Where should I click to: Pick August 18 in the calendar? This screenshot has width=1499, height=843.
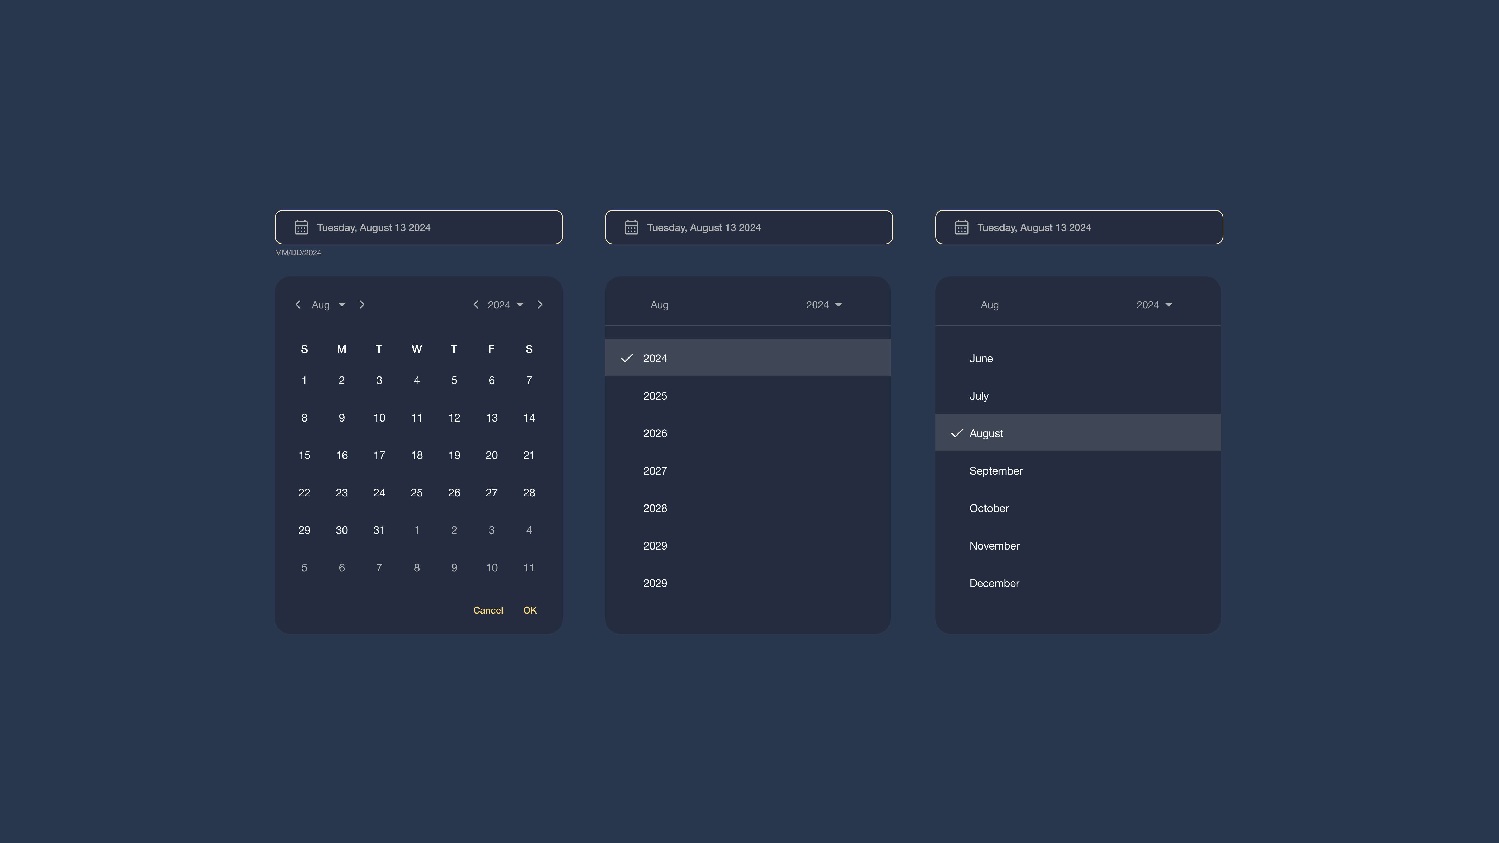417,455
